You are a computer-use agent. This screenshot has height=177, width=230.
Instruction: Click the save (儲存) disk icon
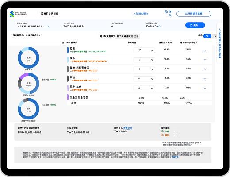coord(166,12)
